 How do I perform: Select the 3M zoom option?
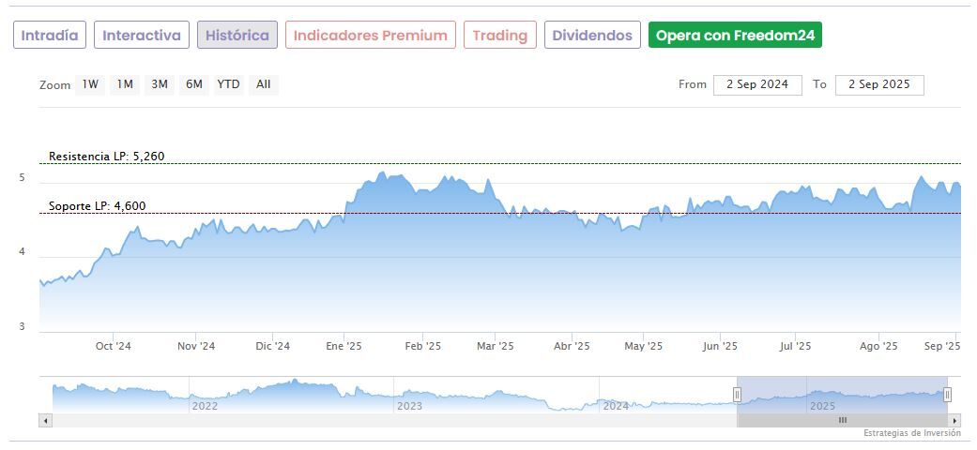pyautogui.click(x=160, y=84)
